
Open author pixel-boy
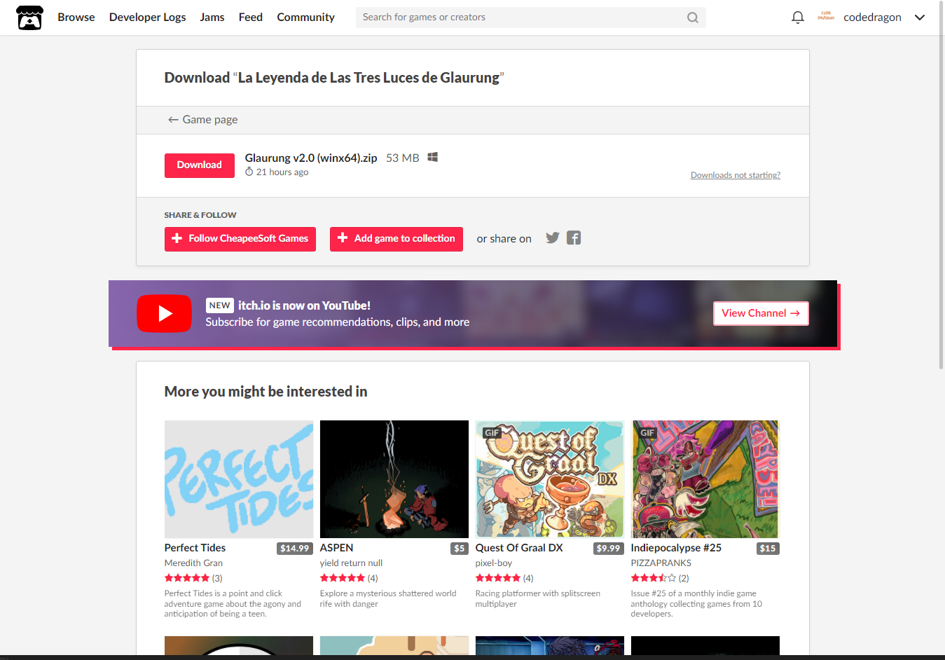pyautogui.click(x=494, y=563)
